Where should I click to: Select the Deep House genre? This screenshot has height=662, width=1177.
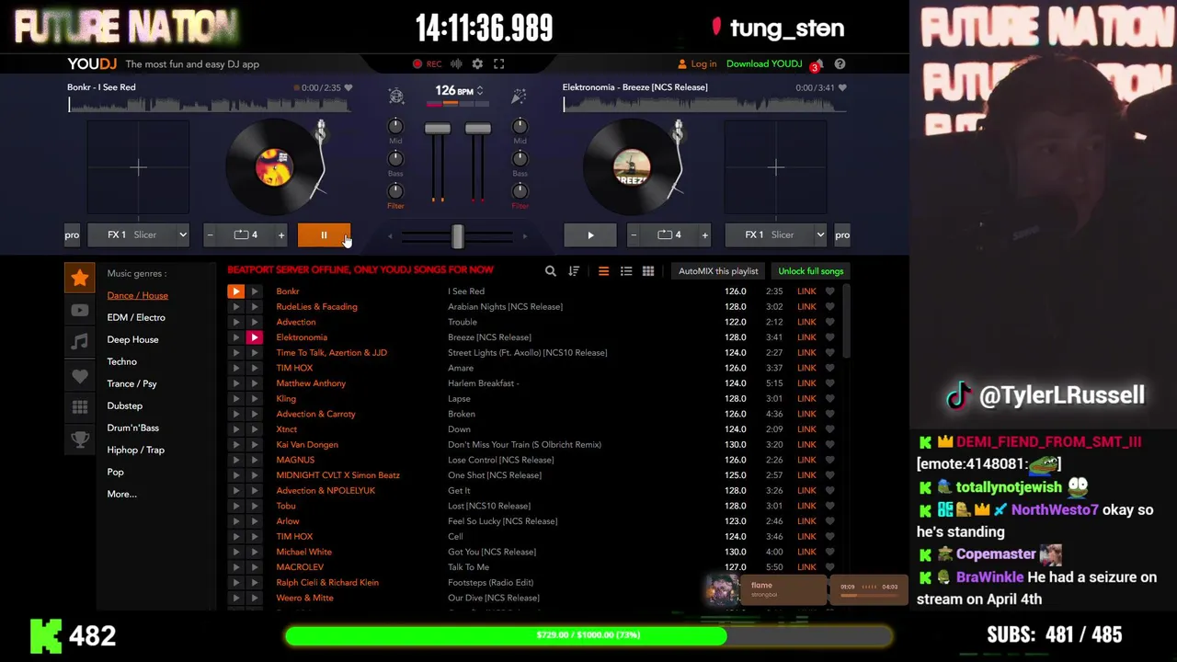132,339
